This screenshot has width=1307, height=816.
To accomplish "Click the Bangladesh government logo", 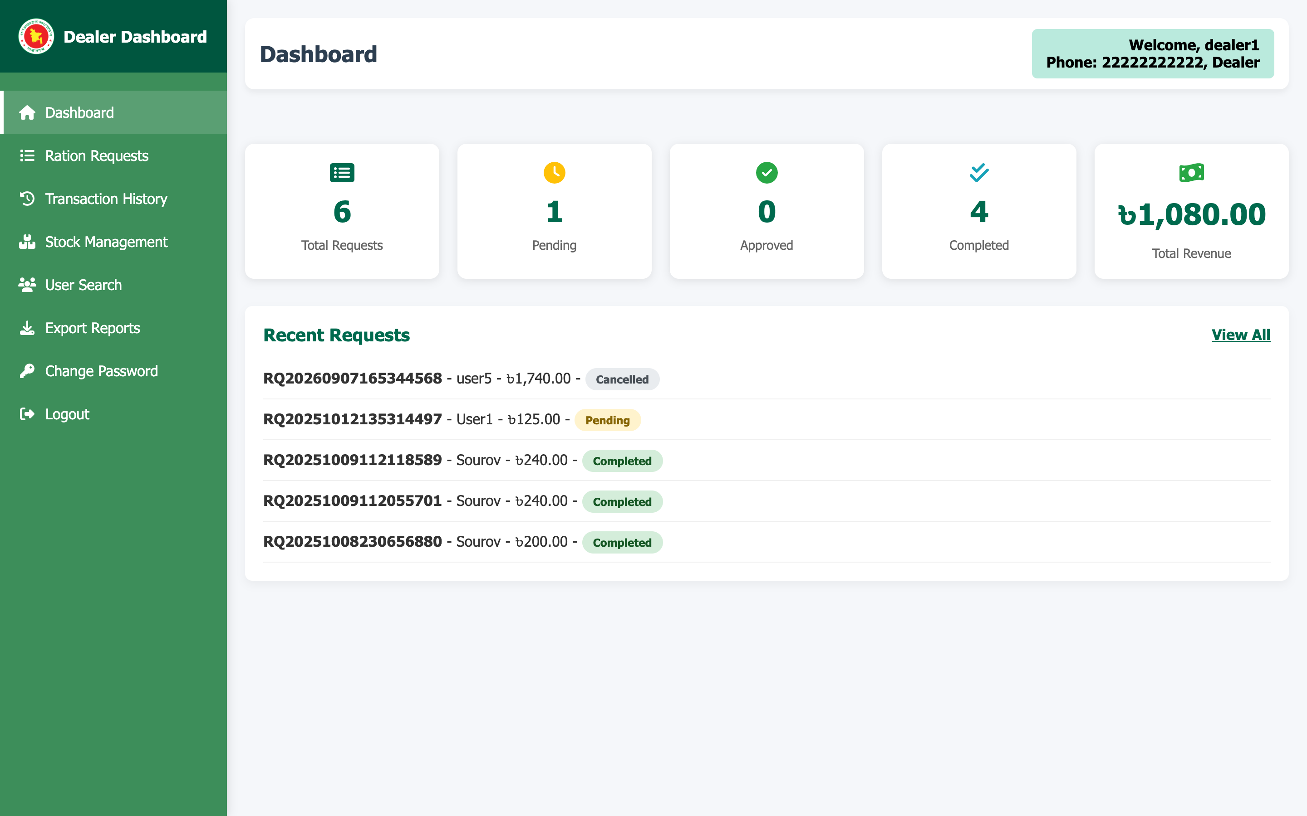I will point(36,37).
